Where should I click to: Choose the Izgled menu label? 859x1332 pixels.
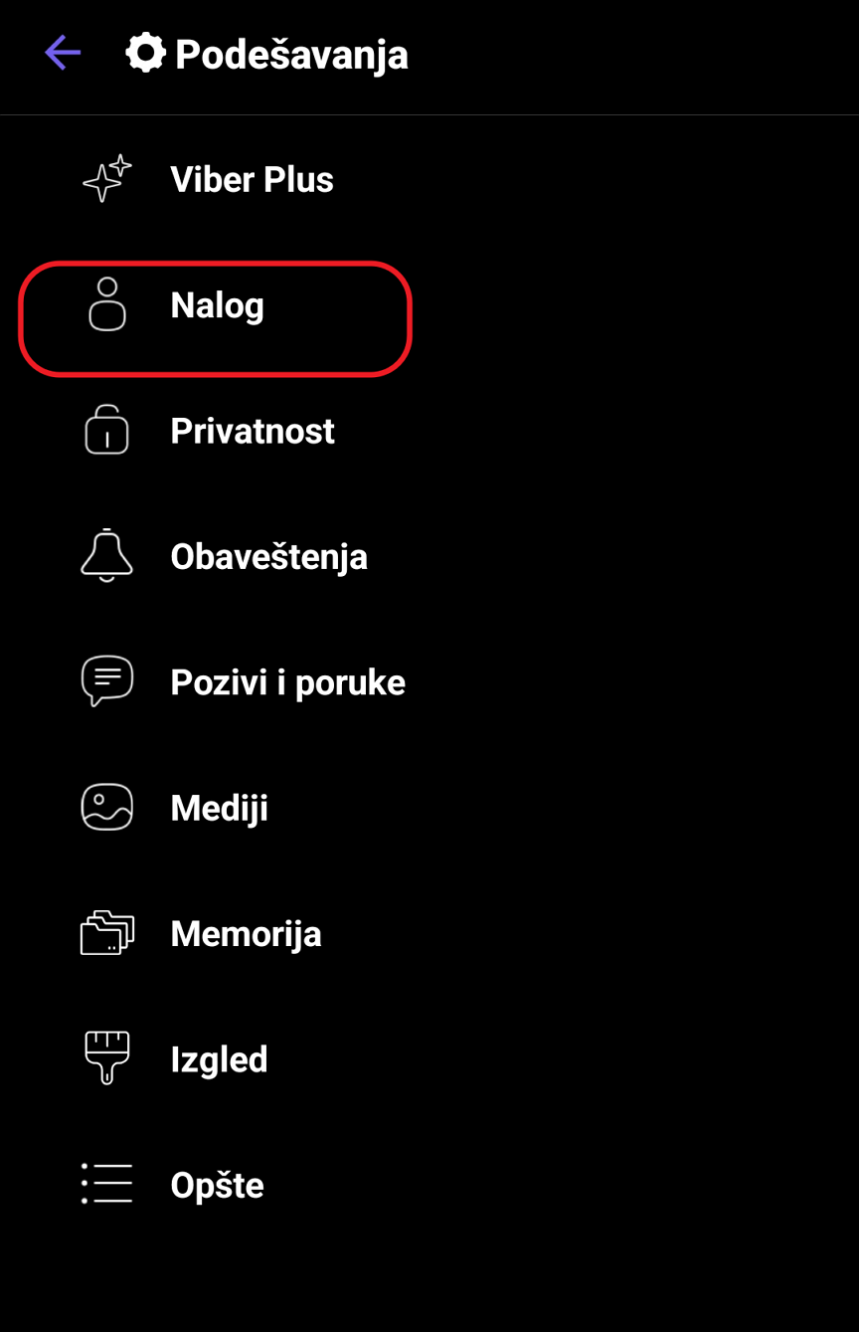(x=219, y=1059)
